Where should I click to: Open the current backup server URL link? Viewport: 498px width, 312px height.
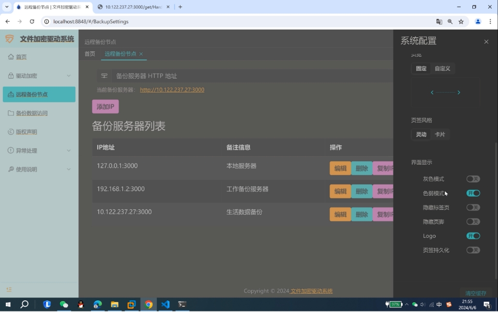pyautogui.click(x=172, y=90)
